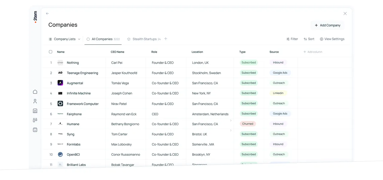
Task: Switch to Stealth Startups tab
Action: (144, 39)
